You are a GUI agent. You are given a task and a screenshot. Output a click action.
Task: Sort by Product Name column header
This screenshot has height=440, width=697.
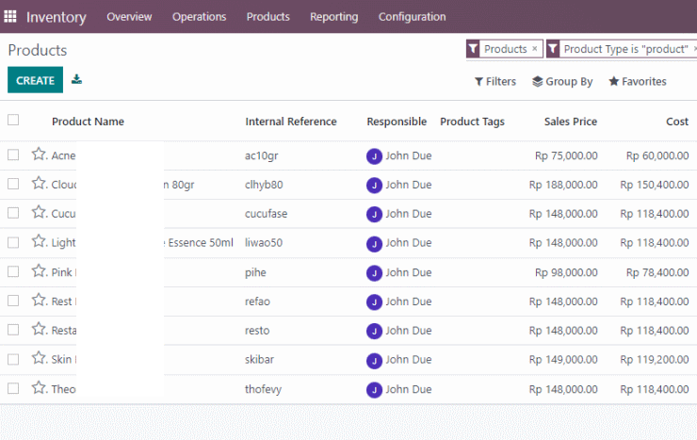(88, 122)
